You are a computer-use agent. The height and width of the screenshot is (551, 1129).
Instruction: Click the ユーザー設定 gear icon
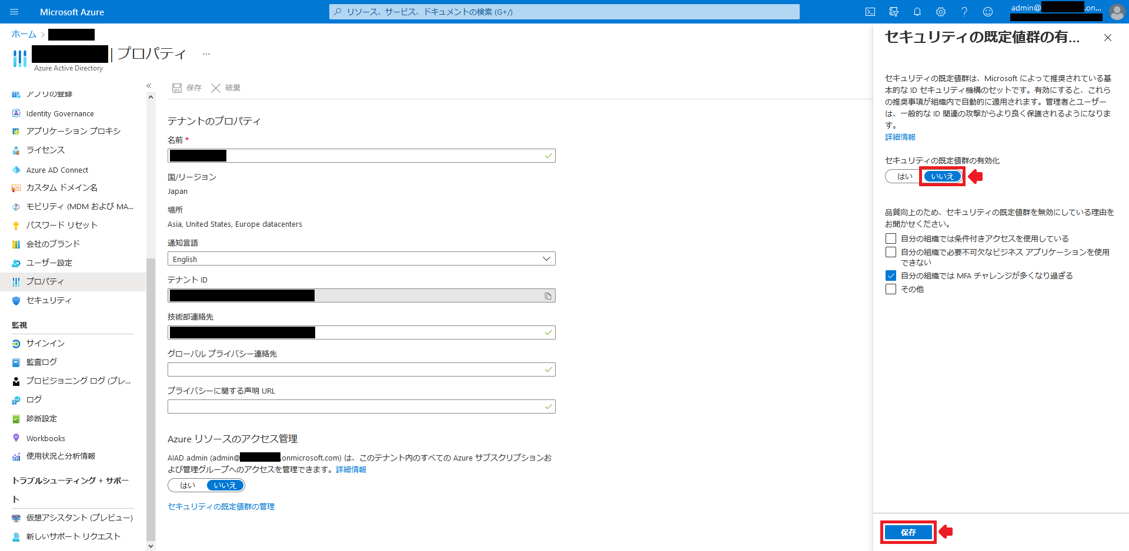click(x=16, y=263)
